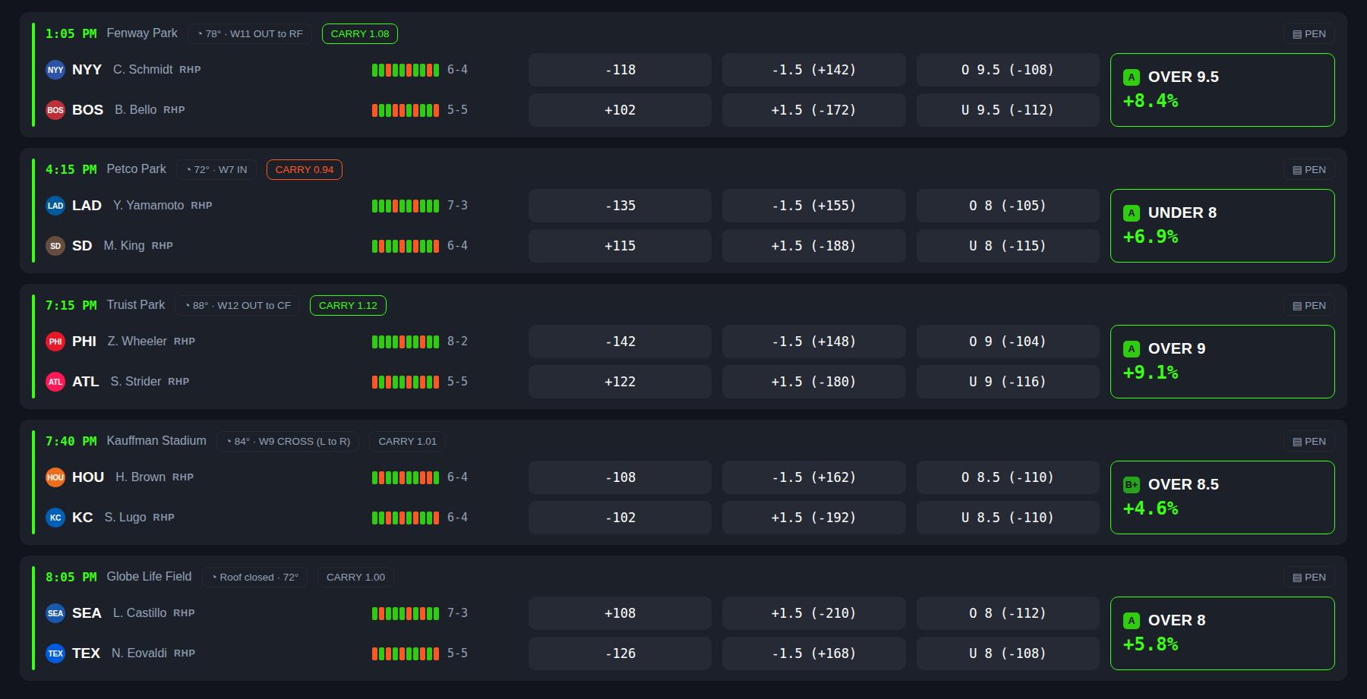Open the OVER 9 +9.1% pick card
The image size is (1367, 699).
click(1222, 361)
